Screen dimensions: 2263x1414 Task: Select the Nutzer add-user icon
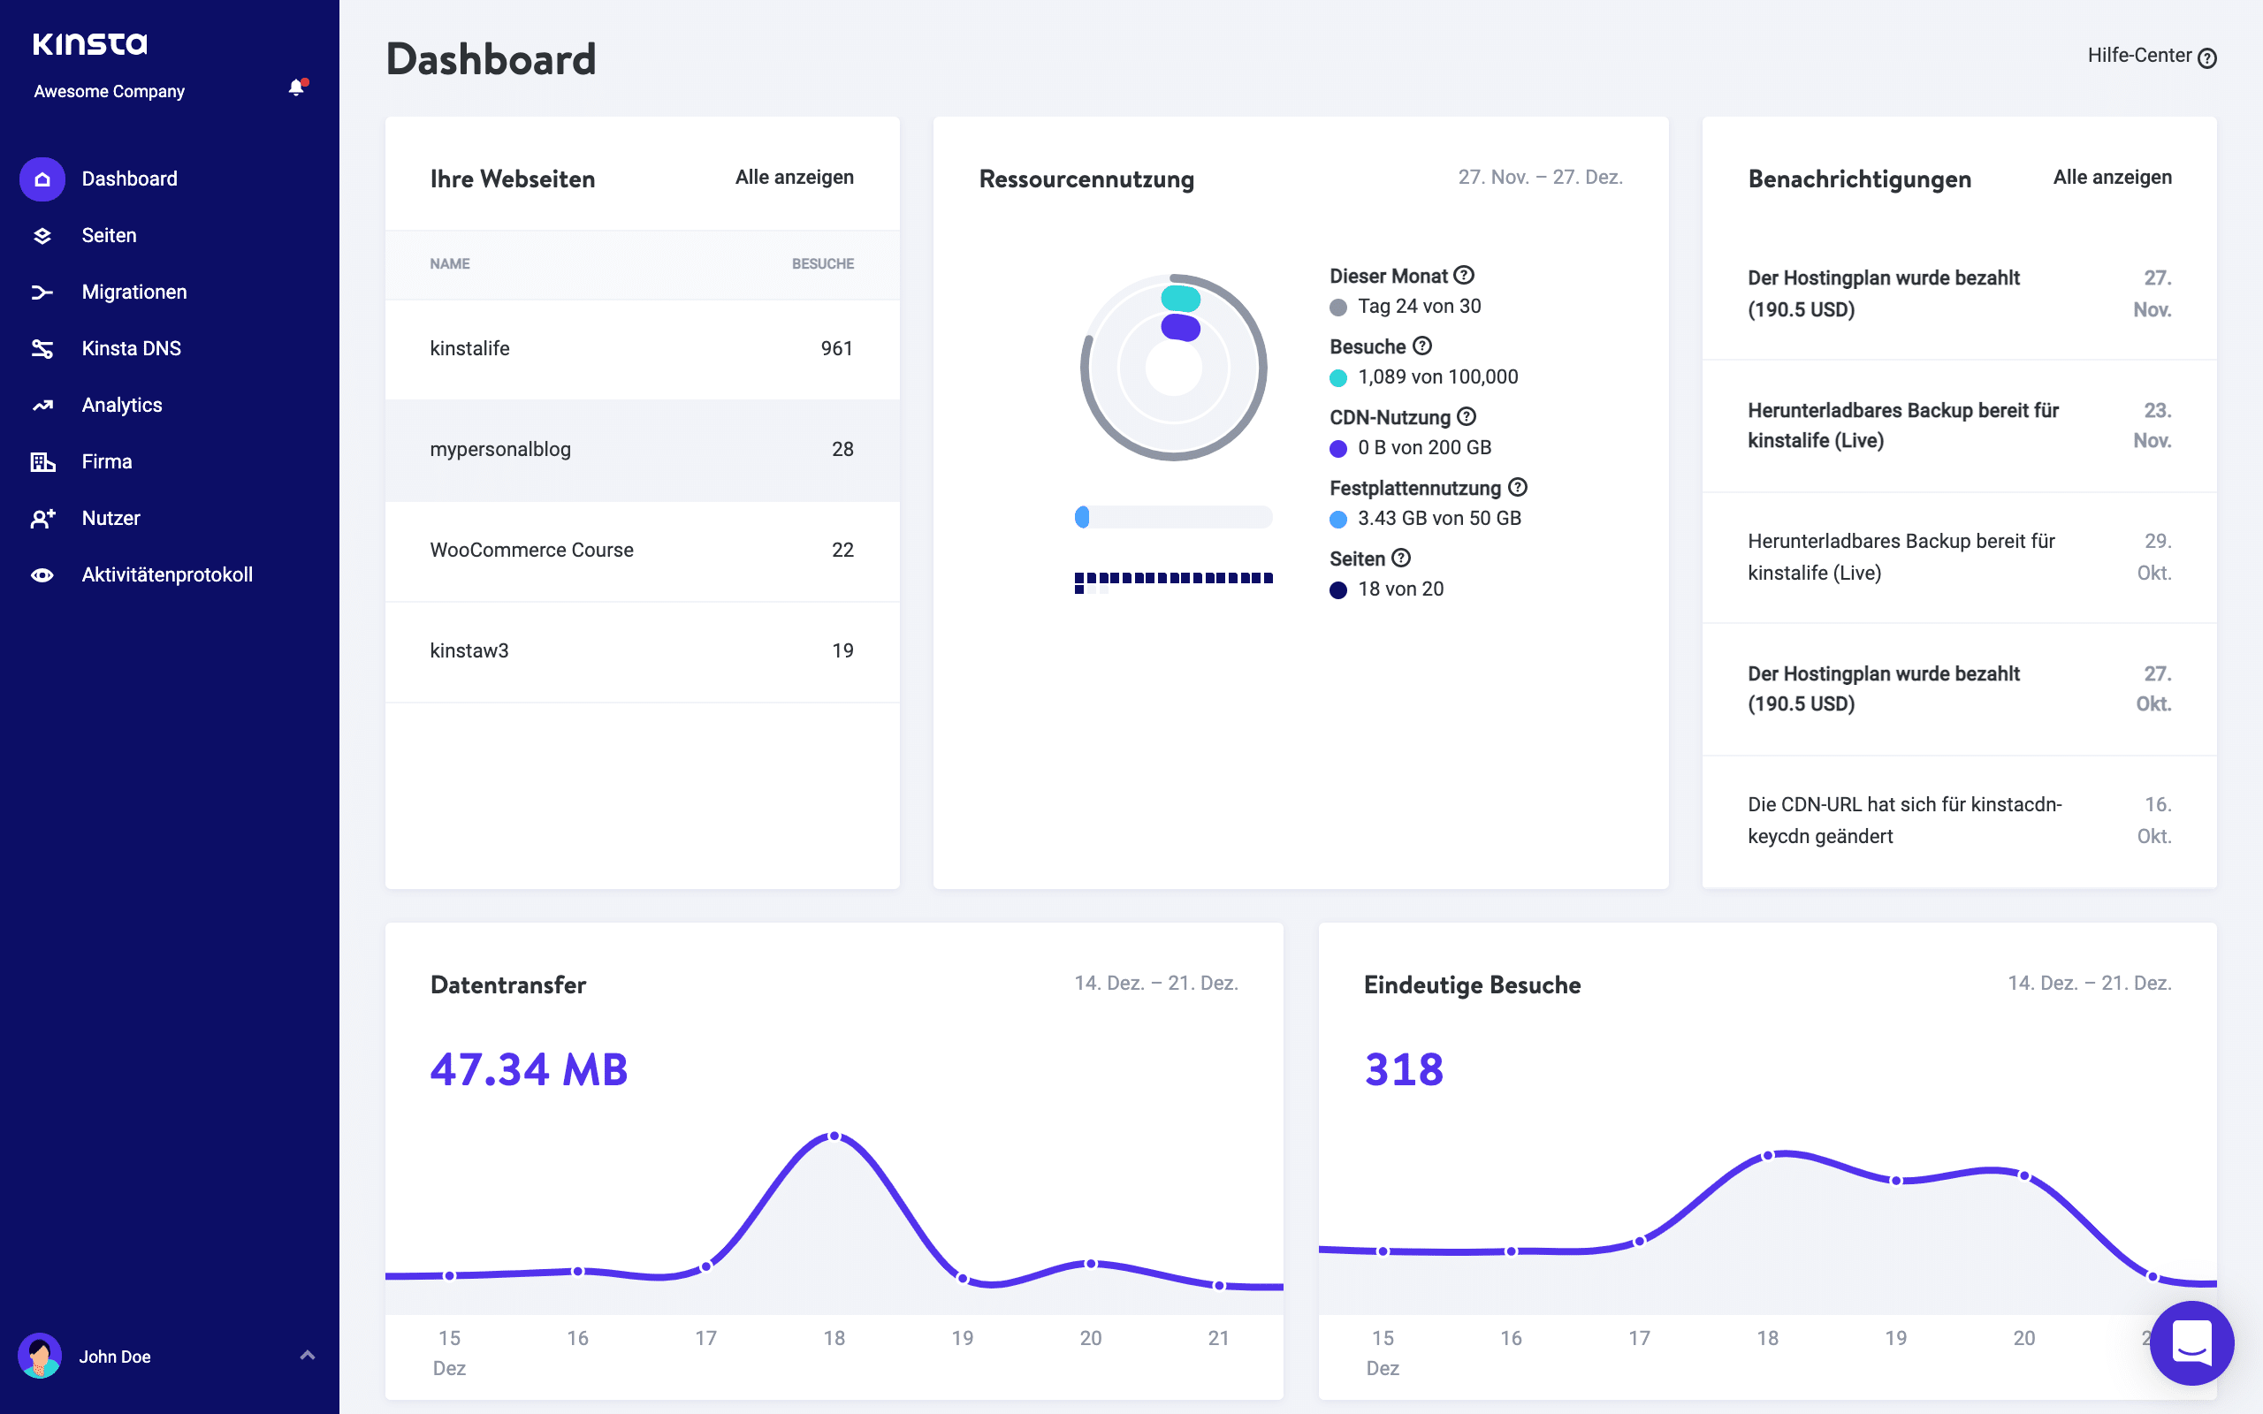[x=42, y=517]
